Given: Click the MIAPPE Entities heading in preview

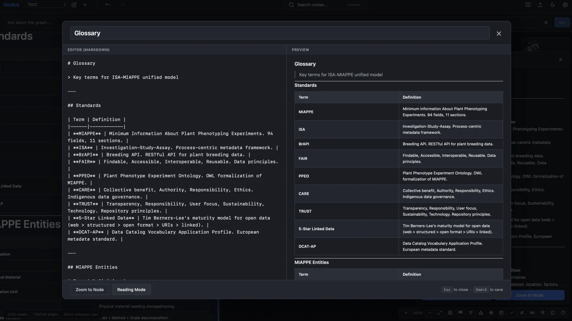Looking at the screenshot, I should click(312, 263).
